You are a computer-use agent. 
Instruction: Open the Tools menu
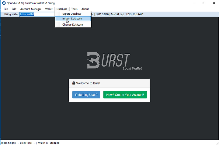click(74, 9)
